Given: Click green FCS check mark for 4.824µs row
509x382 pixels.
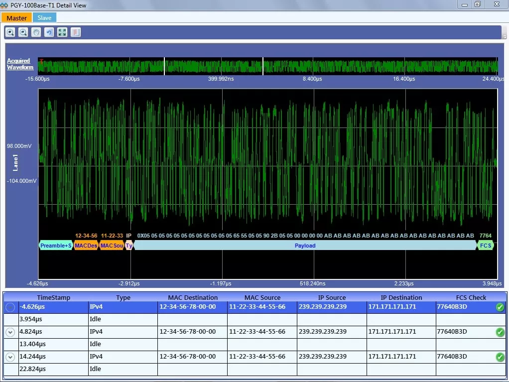Looking at the screenshot, I should [x=500, y=332].
